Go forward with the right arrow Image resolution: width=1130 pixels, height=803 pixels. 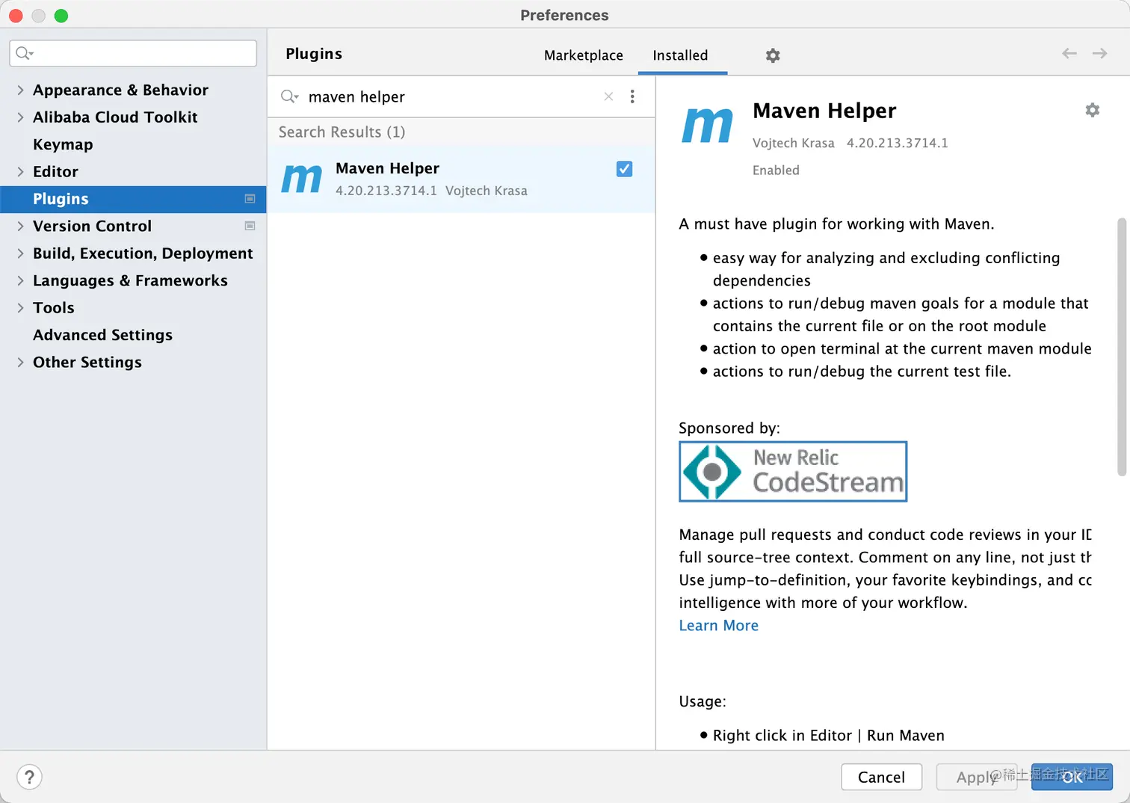coord(1099,53)
